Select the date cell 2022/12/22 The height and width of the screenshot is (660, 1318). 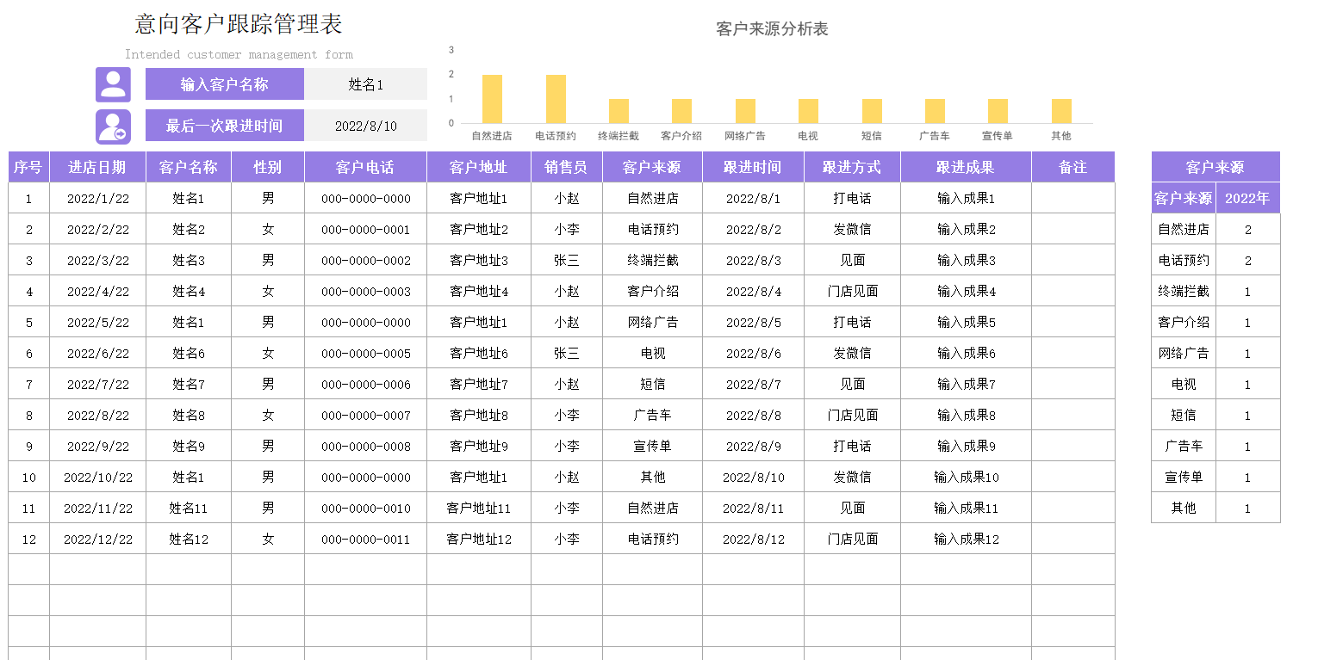point(97,539)
